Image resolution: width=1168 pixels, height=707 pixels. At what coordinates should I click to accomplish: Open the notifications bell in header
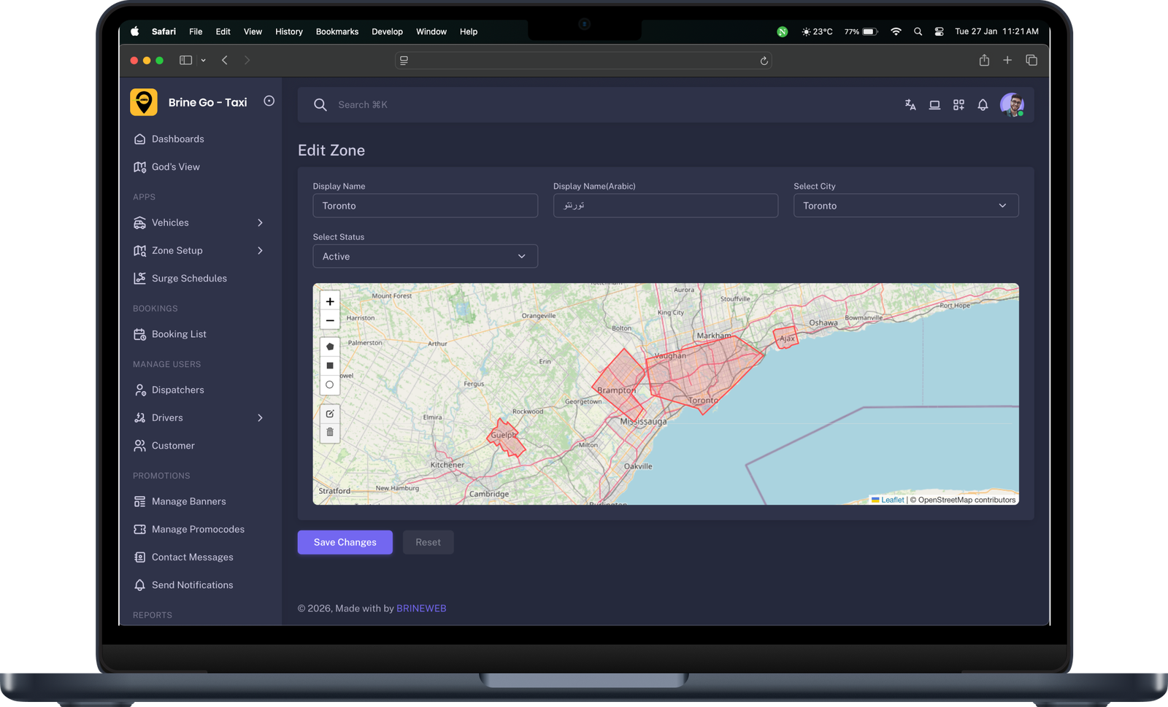click(x=983, y=105)
